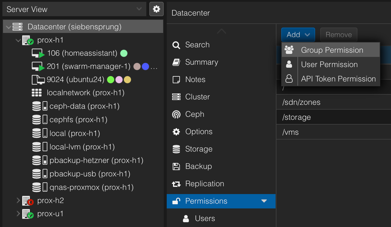
Task: Click the cephfs storage icon
Action: coord(40,120)
